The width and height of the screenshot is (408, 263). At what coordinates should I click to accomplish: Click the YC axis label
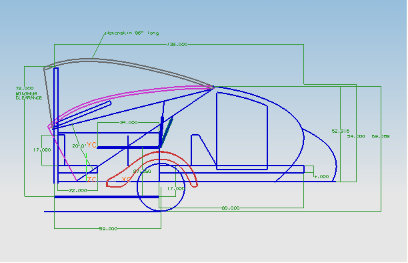(91, 145)
